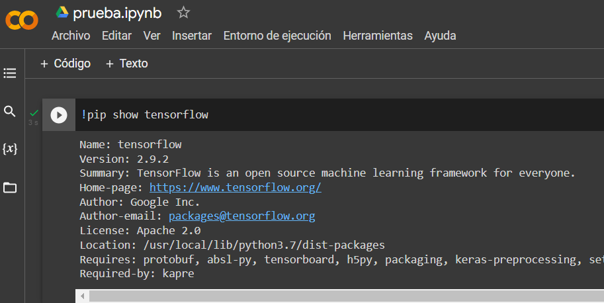Open the Archivo menu
604x303 pixels.
(71, 36)
